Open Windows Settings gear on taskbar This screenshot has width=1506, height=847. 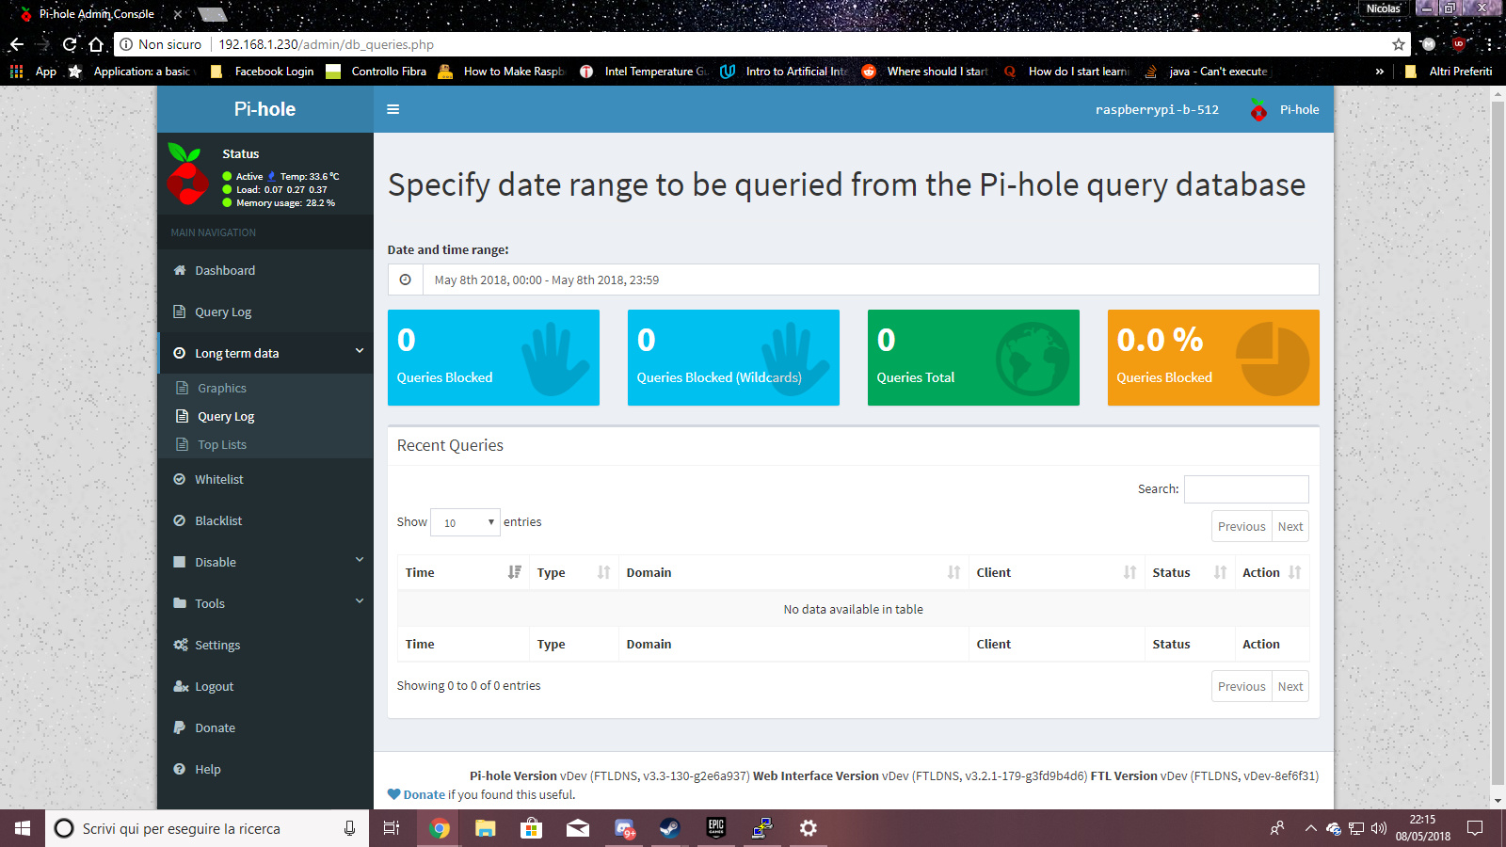point(808,828)
